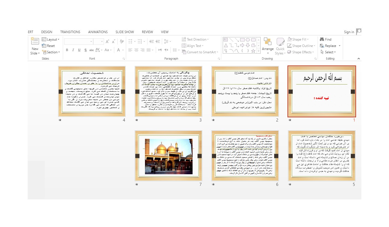Click the Bullets list icon

[131, 41]
